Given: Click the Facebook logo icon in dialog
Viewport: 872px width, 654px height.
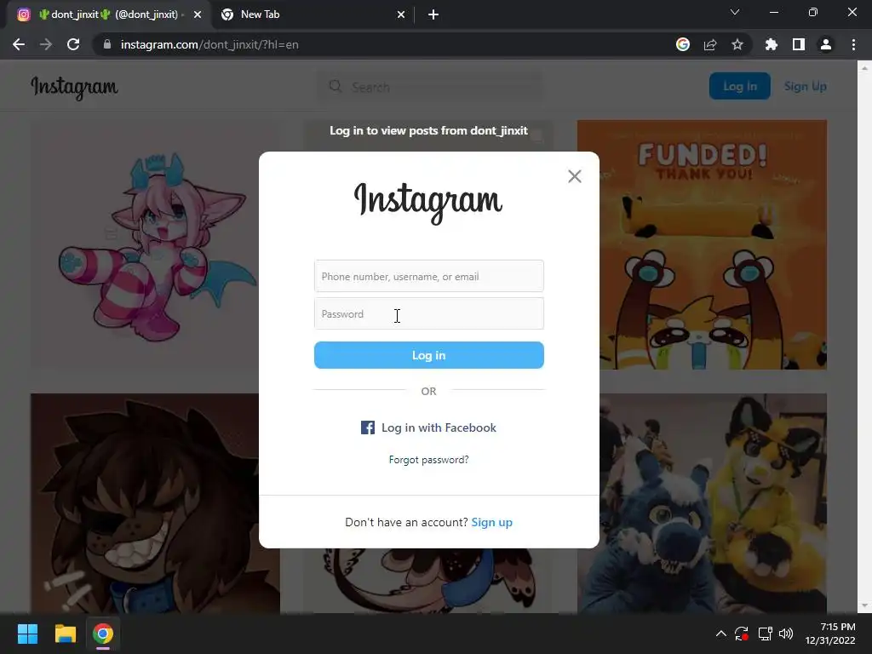Looking at the screenshot, I should click(x=368, y=427).
